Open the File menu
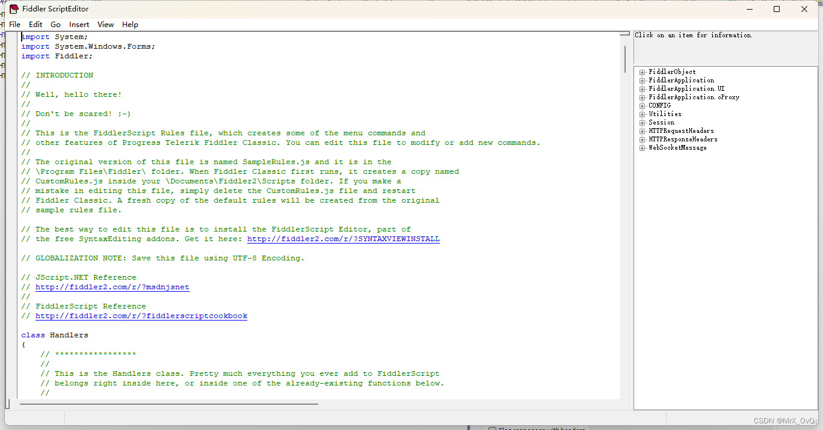823x430 pixels. coord(14,25)
